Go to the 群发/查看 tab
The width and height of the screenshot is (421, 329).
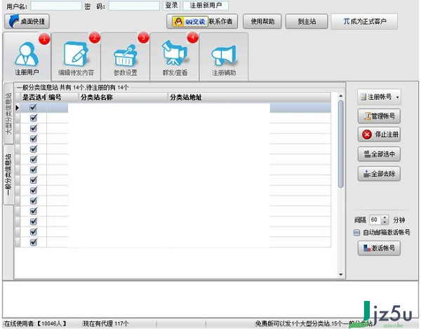175,57
